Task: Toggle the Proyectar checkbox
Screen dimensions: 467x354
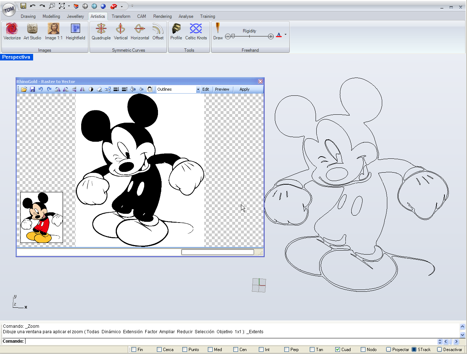Action: pyautogui.click(x=389, y=350)
